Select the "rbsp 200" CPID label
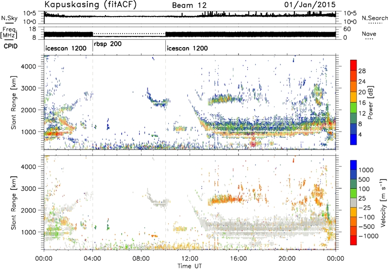The image size is (388, 269). pos(108,44)
